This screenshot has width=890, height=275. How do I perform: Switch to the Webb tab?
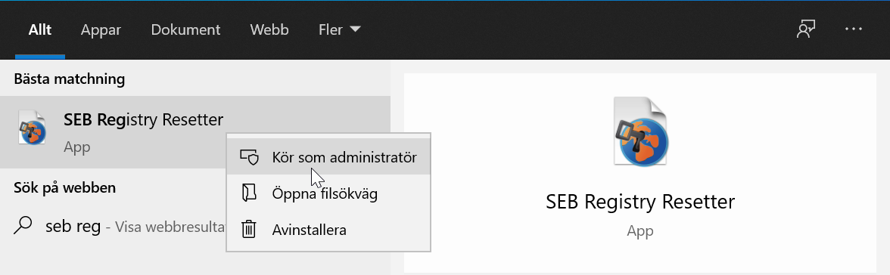(x=269, y=29)
